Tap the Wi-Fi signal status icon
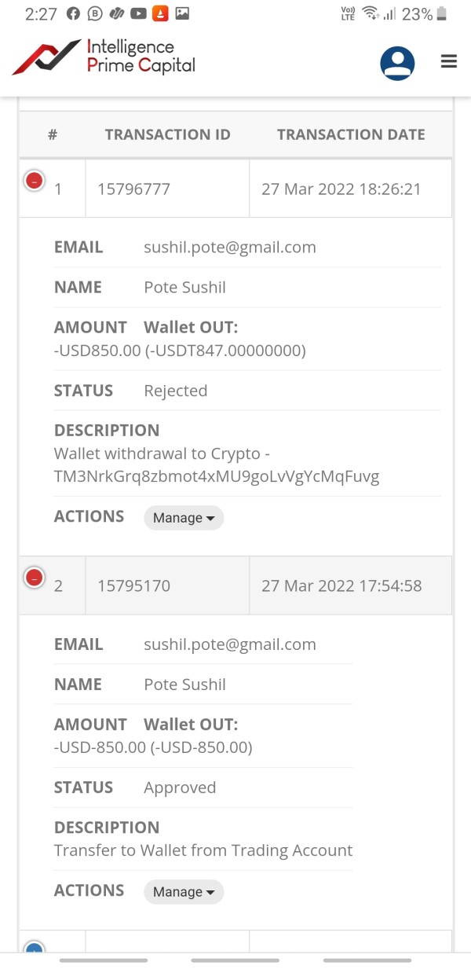 click(x=371, y=13)
